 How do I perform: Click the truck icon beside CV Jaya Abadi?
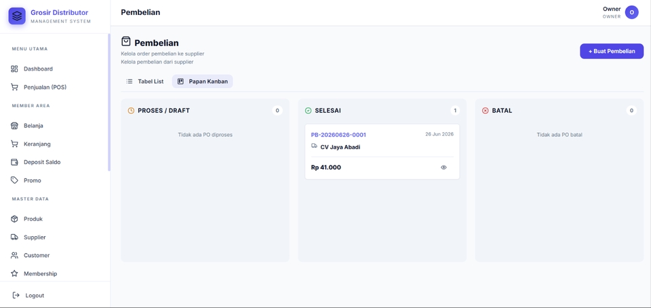[314, 146]
